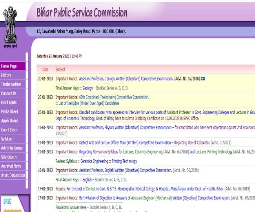The height and width of the screenshot is (212, 255).
Task: Go to History in the sidebar
Action: 6,75
